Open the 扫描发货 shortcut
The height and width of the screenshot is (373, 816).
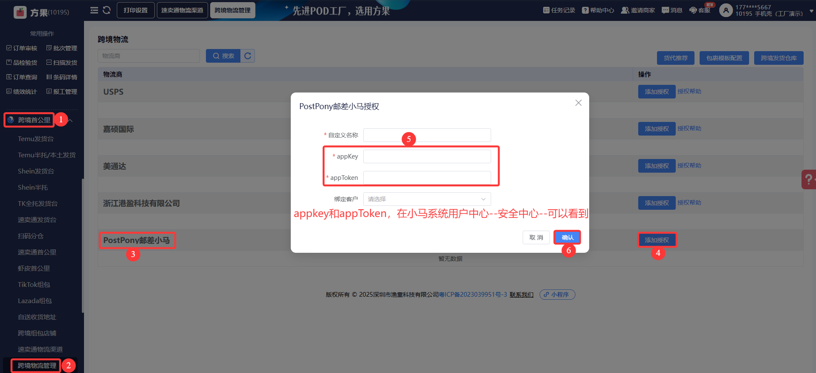(62, 63)
